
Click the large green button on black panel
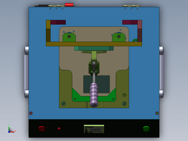pyautogui.click(x=146, y=129)
